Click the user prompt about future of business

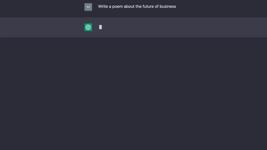(137, 6)
